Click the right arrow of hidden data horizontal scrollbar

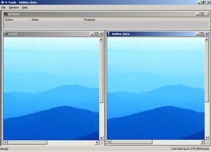pos(202,142)
